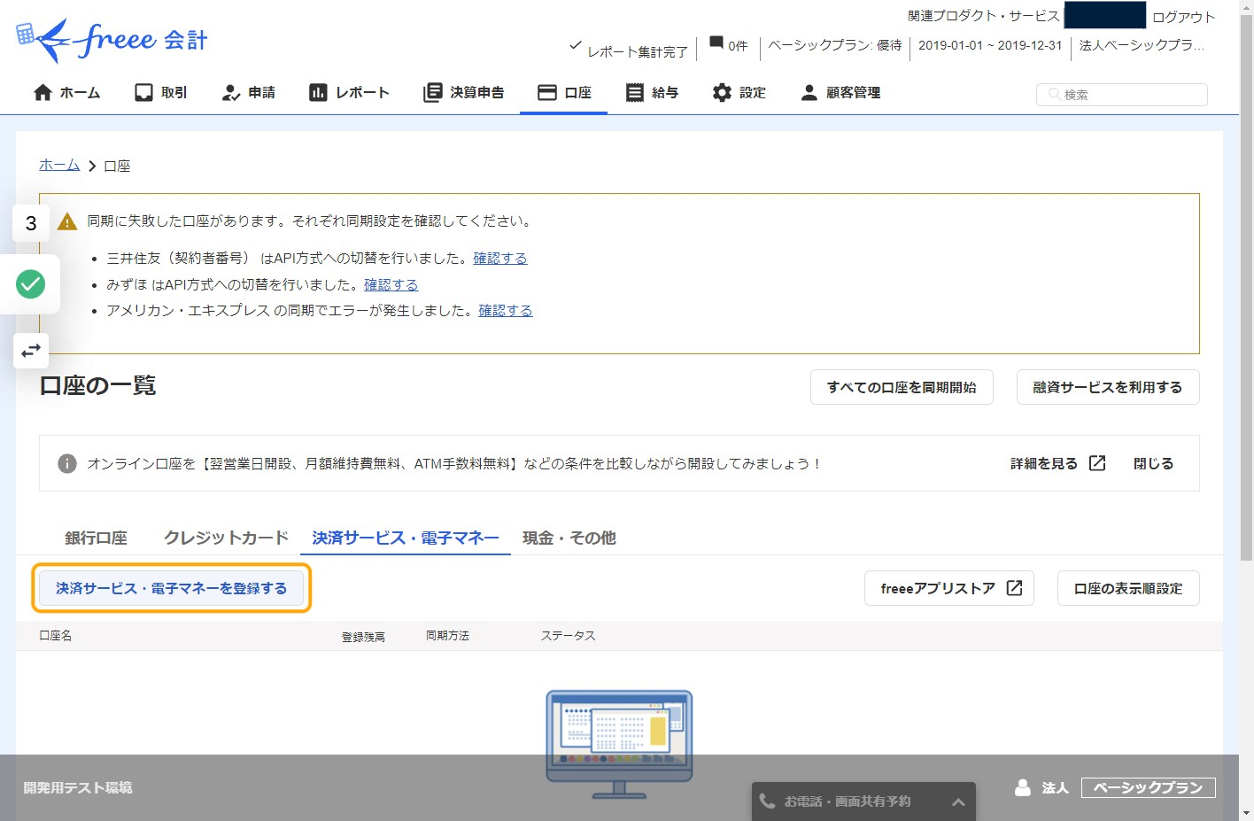This screenshot has height=821, width=1254.
Task: Click the 給与 list icon
Action: [x=634, y=92]
